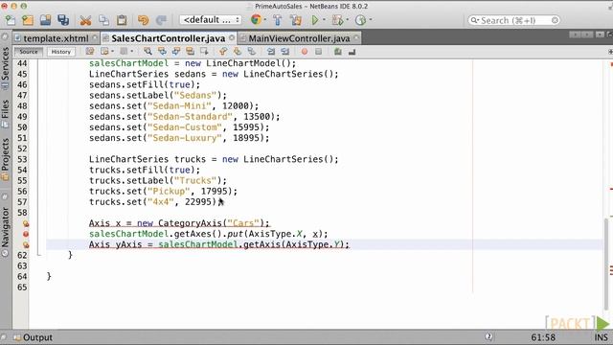This screenshot has height=345, width=613.
Task: Clear the search field with X
Action: pyautogui.click(x=555, y=20)
